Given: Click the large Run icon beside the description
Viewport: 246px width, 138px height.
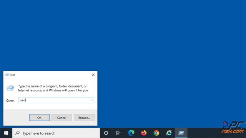Looking at the screenshot, I should [x=10, y=88].
